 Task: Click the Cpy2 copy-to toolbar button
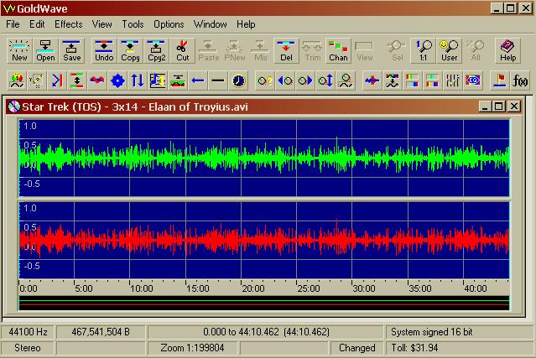pos(156,50)
